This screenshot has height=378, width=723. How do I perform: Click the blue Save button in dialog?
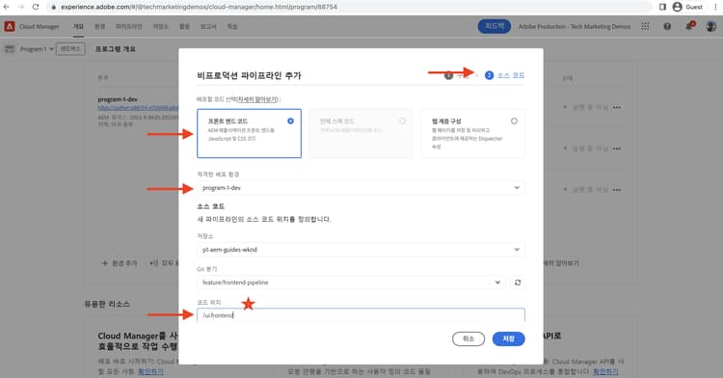(x=508, y=338)
